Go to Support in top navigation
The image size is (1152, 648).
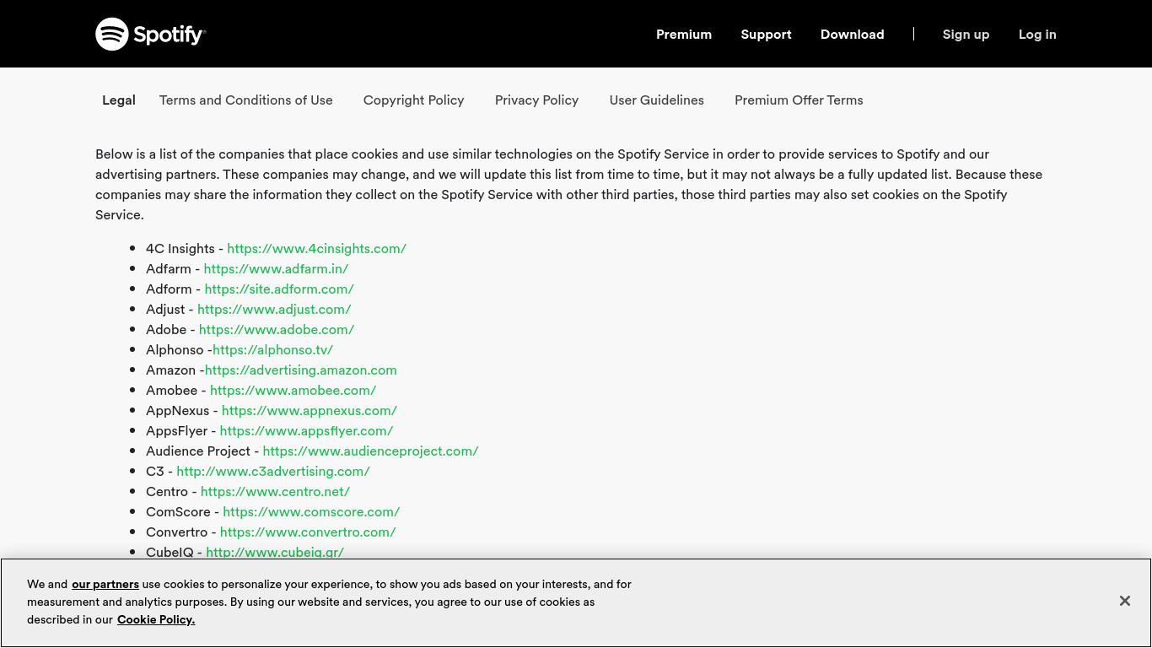(766, 34)
